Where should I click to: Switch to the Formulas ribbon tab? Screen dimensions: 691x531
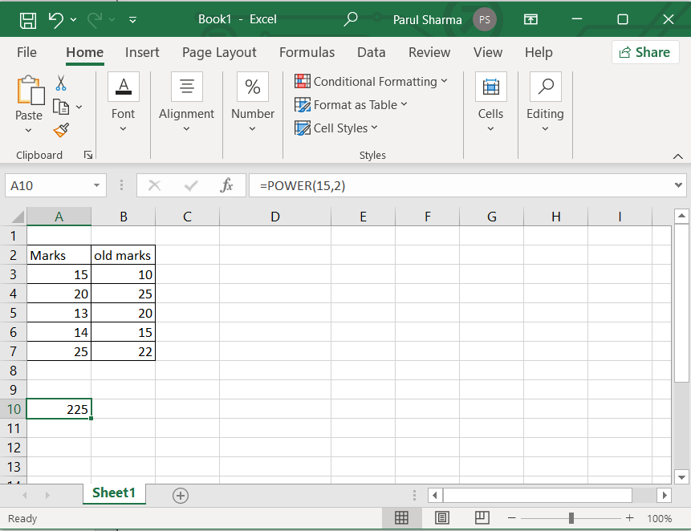pos(307,52)
